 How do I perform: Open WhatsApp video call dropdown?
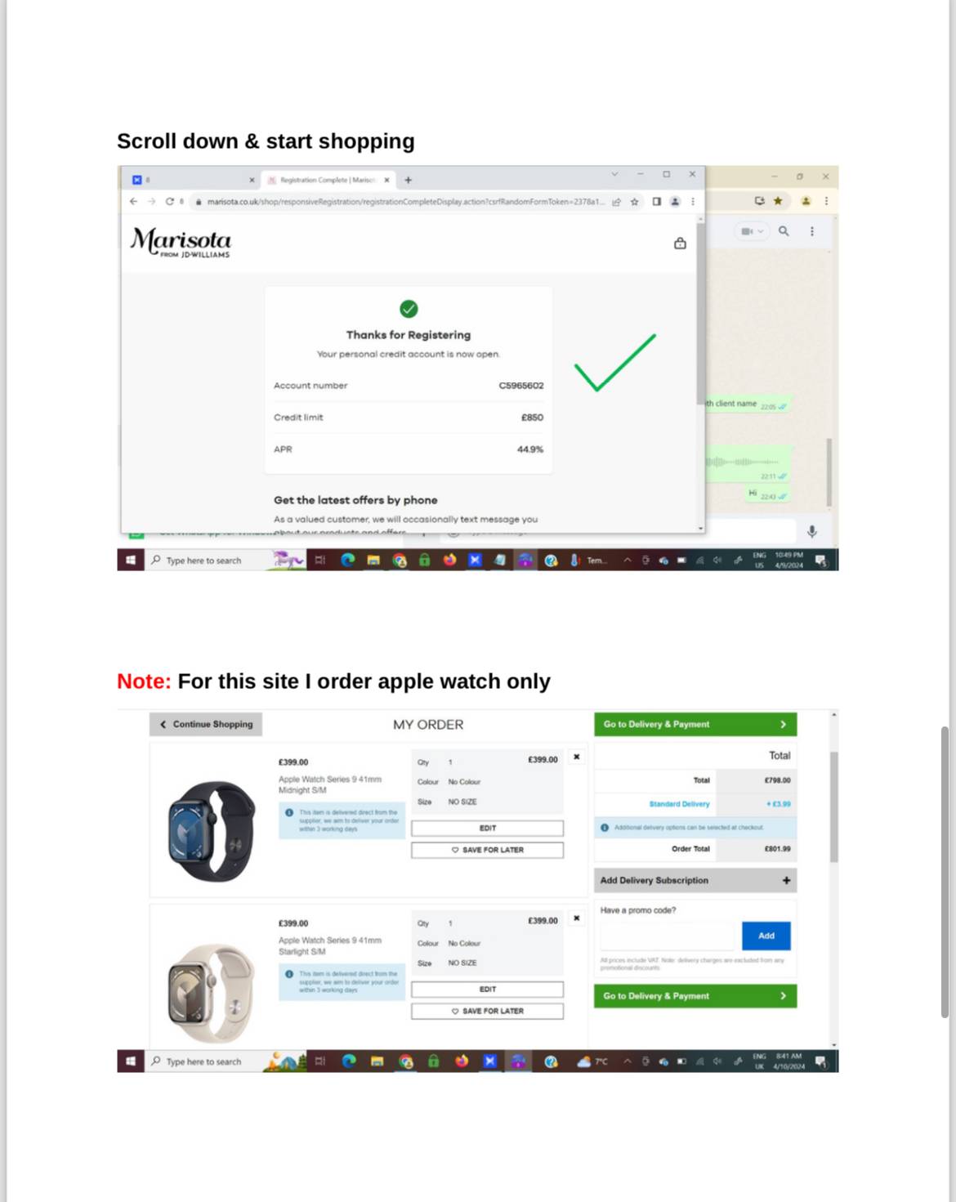click(x=751, y=231)
